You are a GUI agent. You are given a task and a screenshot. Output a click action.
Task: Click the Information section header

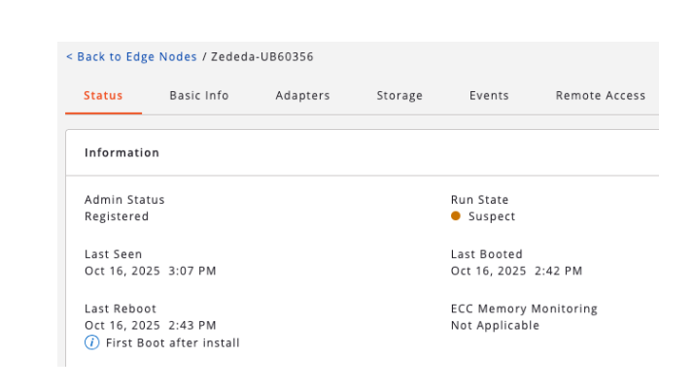click(x=121, y=153)
